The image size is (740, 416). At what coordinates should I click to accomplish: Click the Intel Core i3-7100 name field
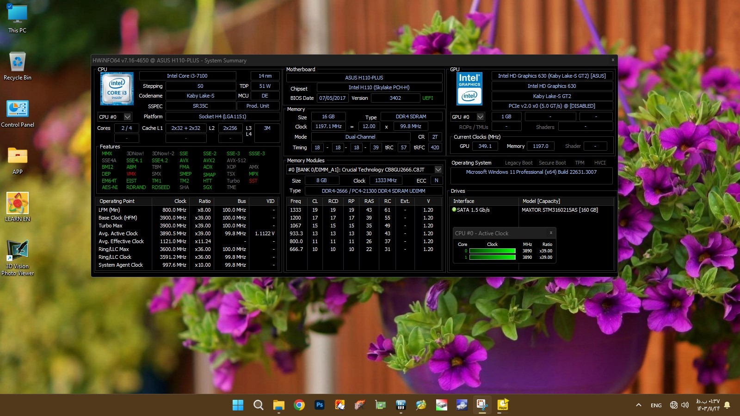[x=187, y=76]
